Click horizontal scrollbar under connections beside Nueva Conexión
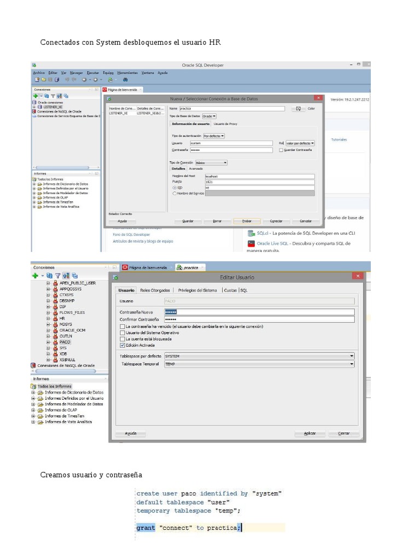 point(62,167)
